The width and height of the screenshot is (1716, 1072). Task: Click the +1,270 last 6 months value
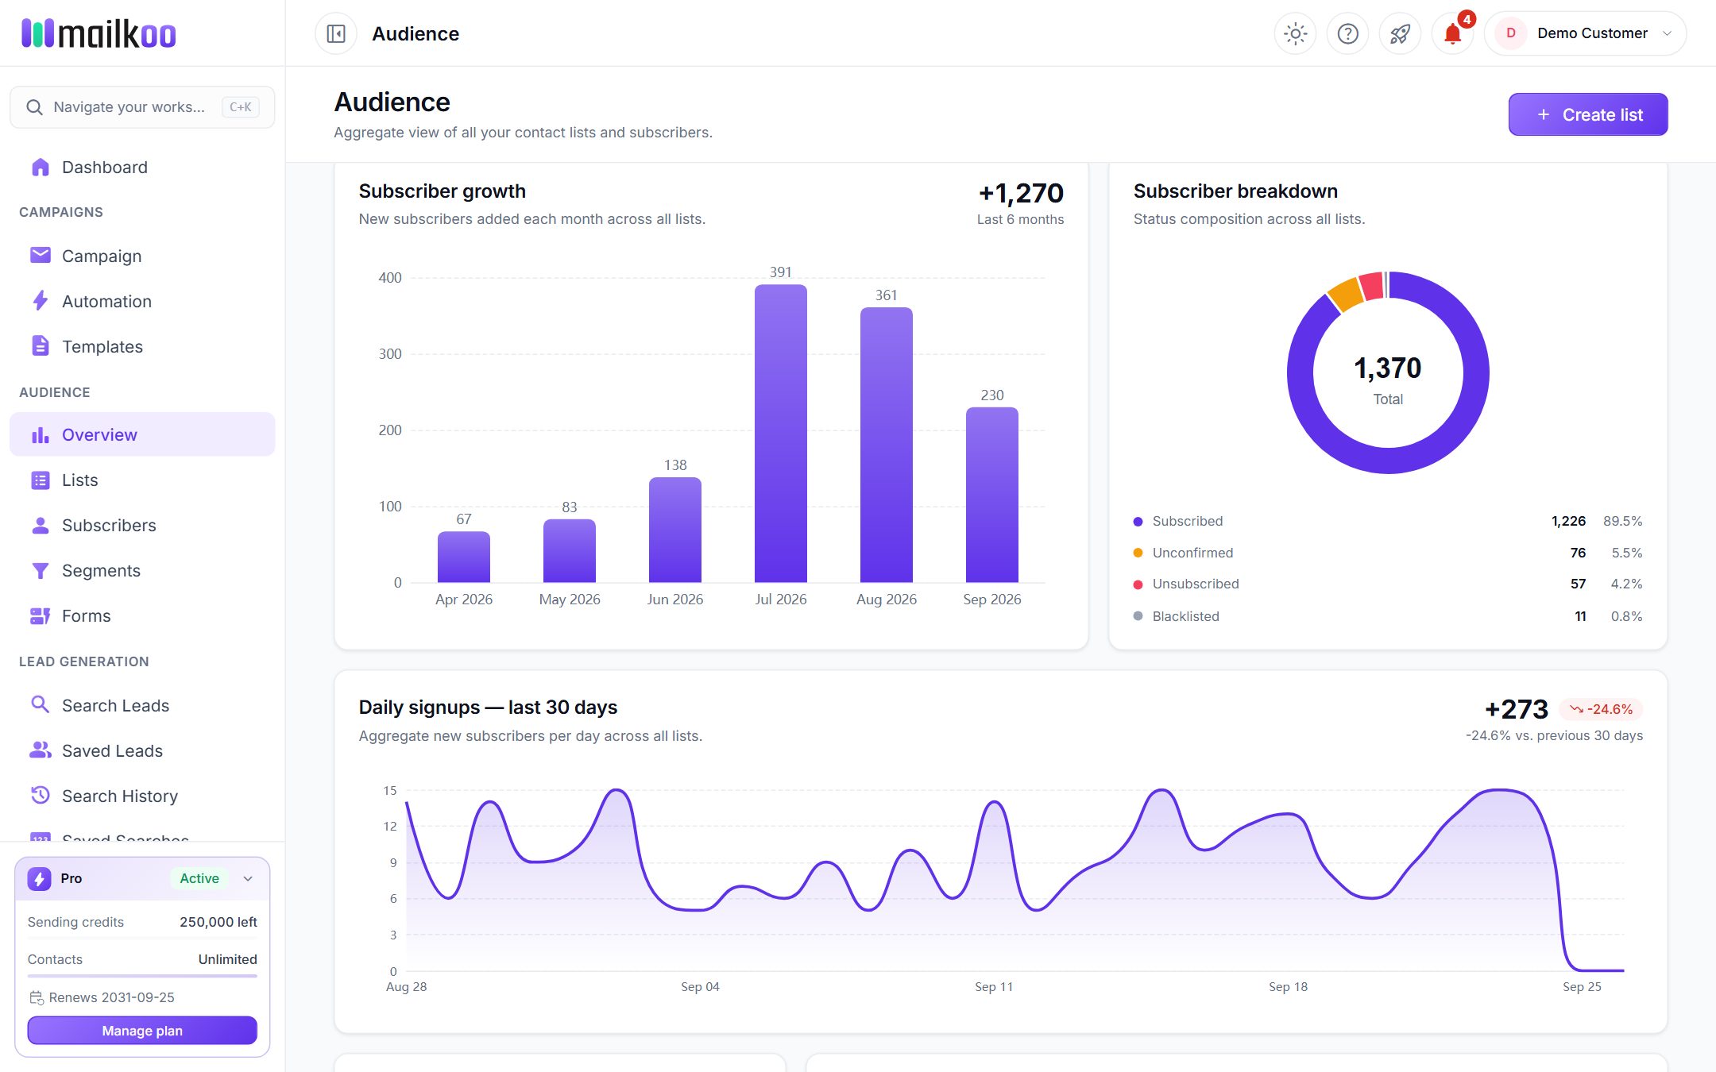(1021, 193)
